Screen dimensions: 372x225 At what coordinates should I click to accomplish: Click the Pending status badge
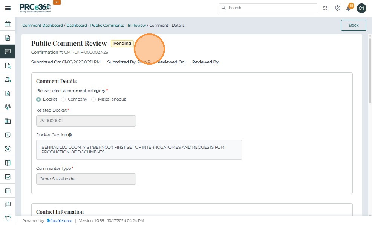coord(122,43)
